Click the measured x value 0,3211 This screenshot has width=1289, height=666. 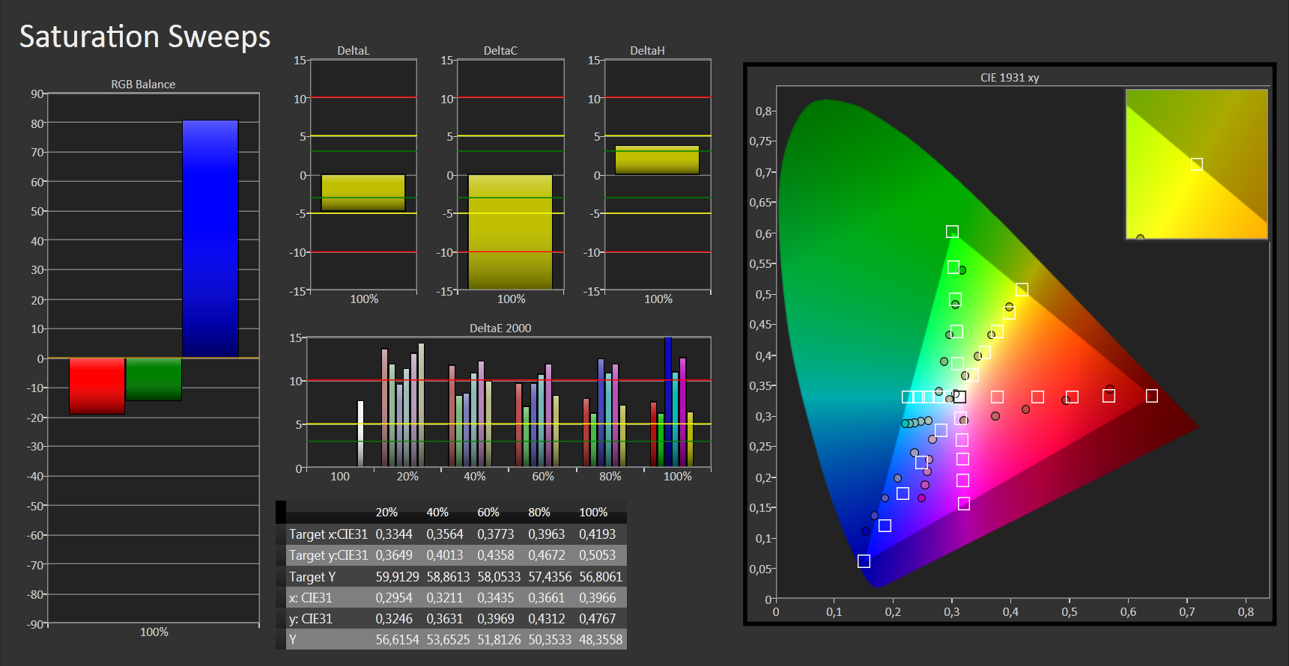point(445,598)
